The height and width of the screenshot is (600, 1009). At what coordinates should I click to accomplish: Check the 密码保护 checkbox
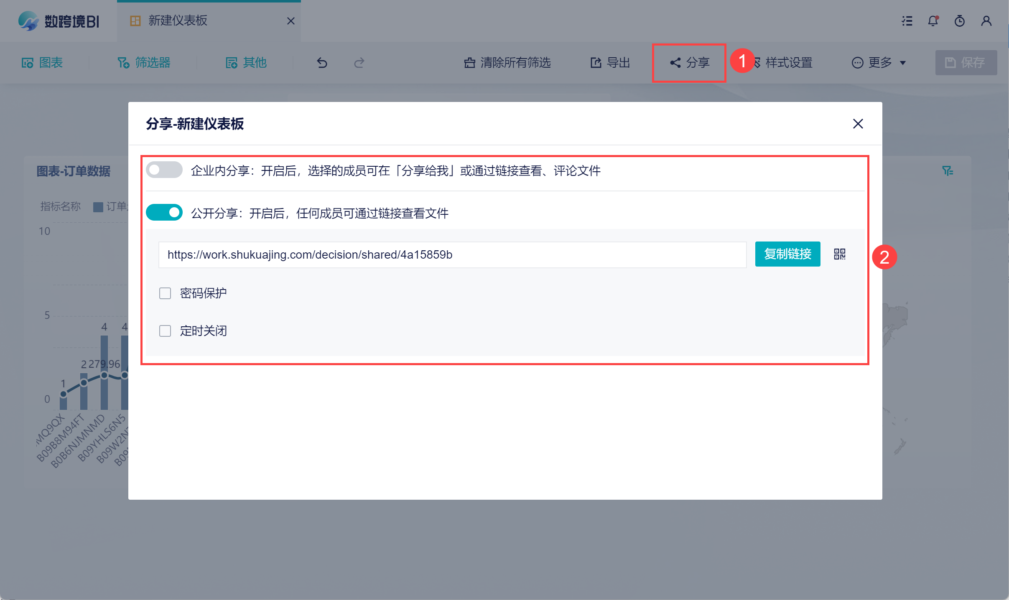point(165,293)
